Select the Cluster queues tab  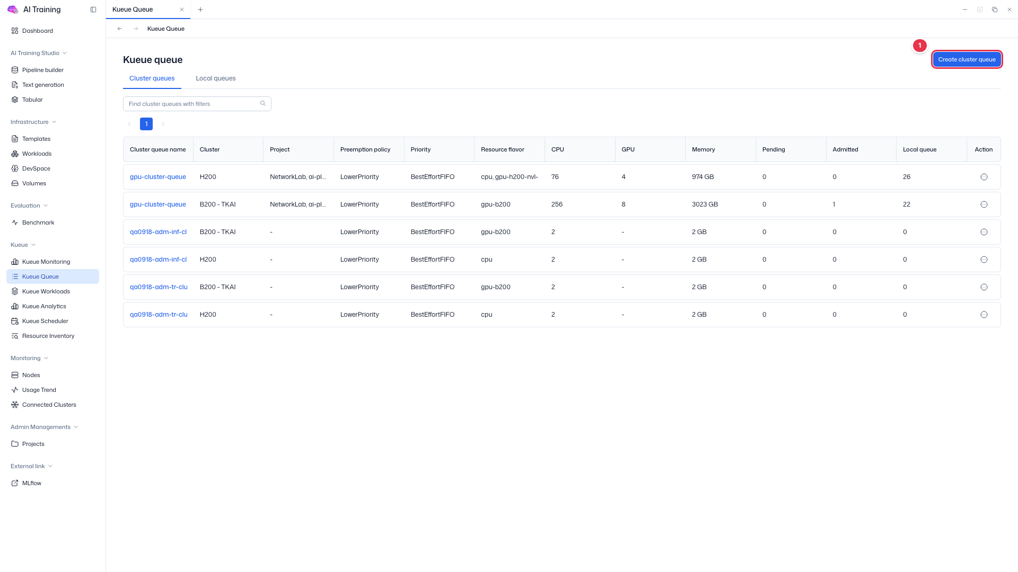pos(152,78)
